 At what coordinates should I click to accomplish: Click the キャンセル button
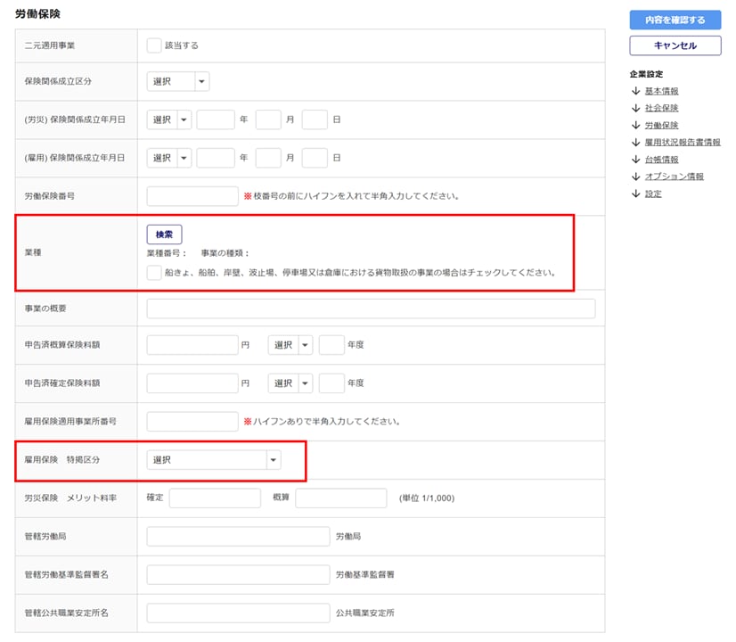pyautogui.click(x=675, y=45)
